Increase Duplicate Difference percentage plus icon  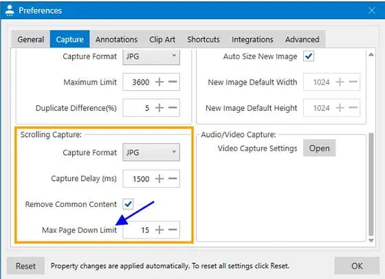pyautogui.click(x=159, y=107)
